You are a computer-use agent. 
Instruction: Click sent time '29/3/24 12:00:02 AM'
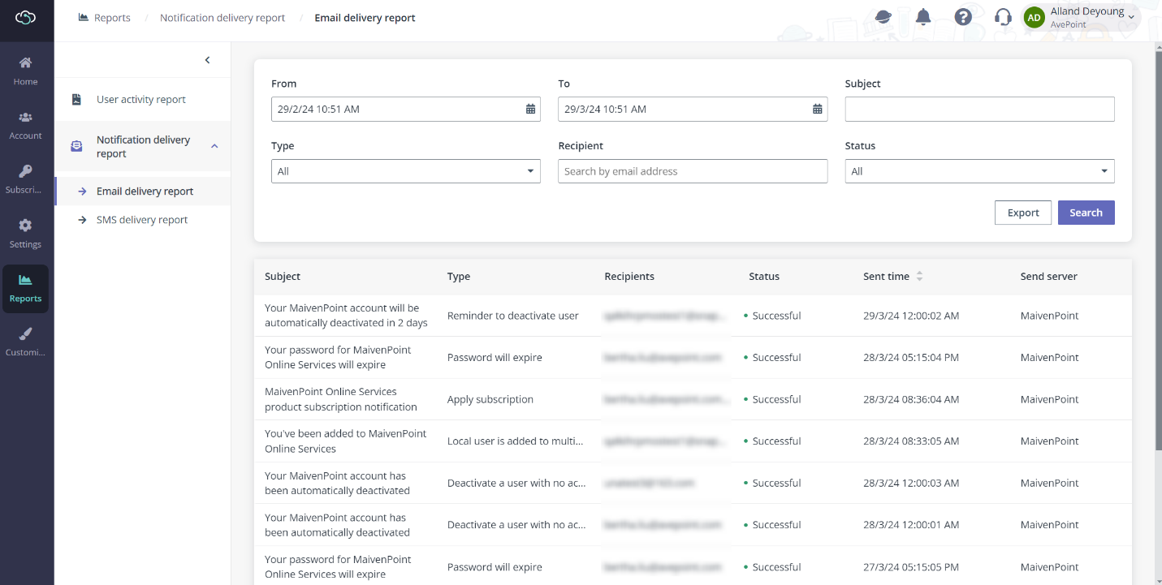[911, 316]
